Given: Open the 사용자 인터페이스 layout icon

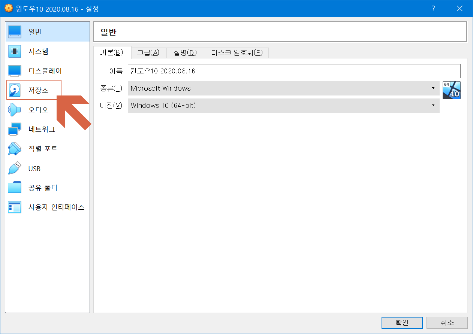Looking at the screenshot, I should [x=15, y=207].
